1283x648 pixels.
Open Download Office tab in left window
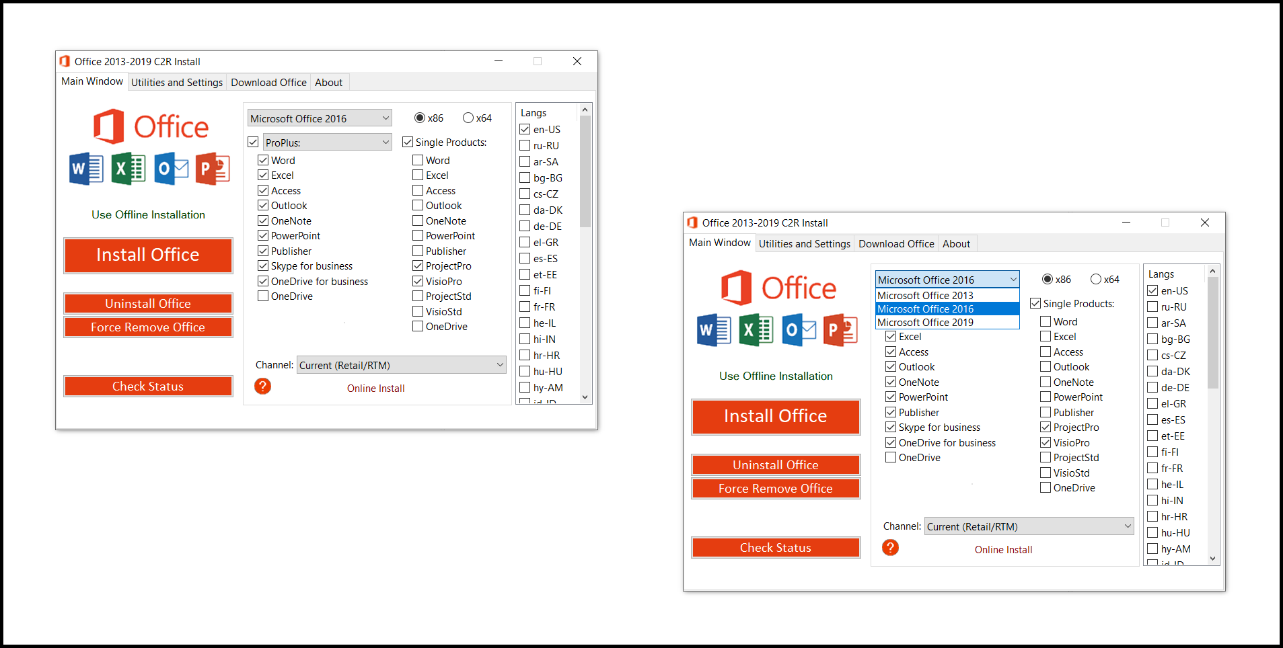(x=268, y=82)
